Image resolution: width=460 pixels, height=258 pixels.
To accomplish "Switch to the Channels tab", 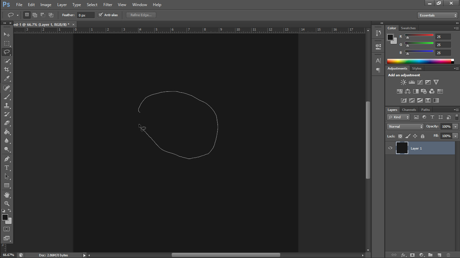I will [409, 110].
